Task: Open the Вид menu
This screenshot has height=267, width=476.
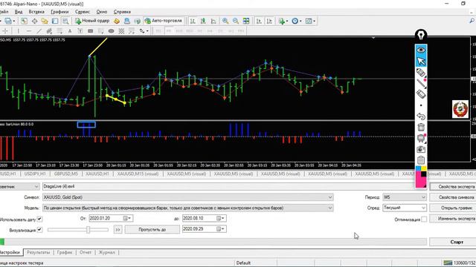Action: point(19,12)
